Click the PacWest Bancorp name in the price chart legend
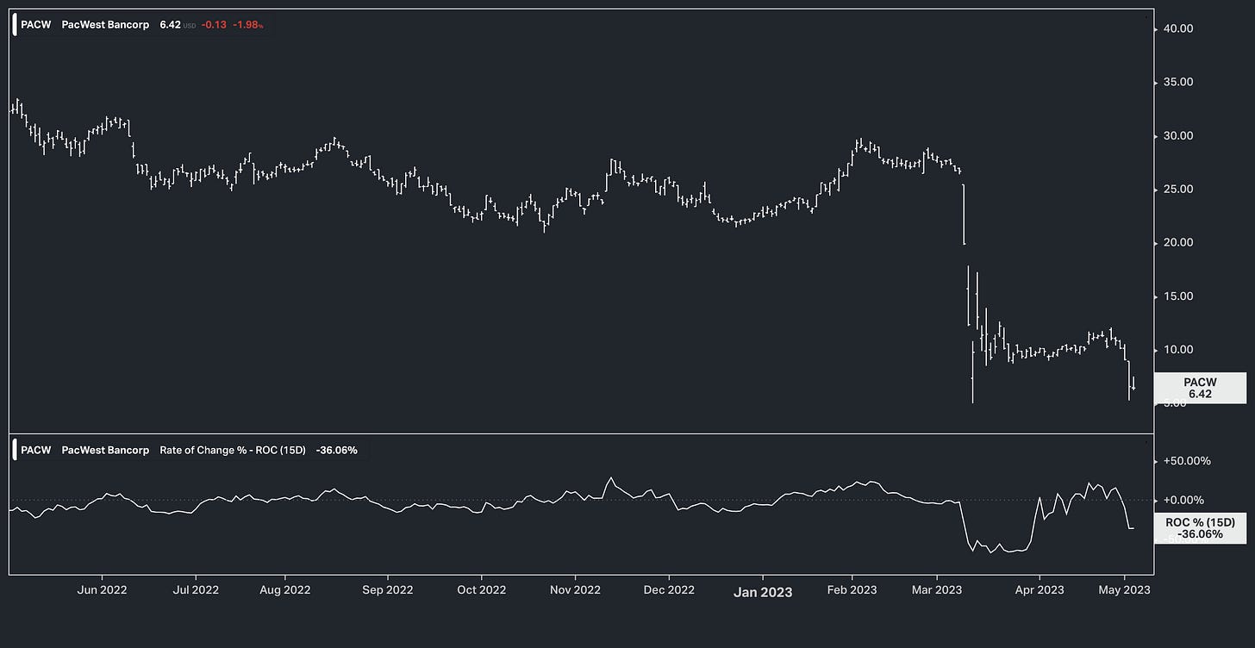Viewport: 1255px width, 648px height. 105,25
